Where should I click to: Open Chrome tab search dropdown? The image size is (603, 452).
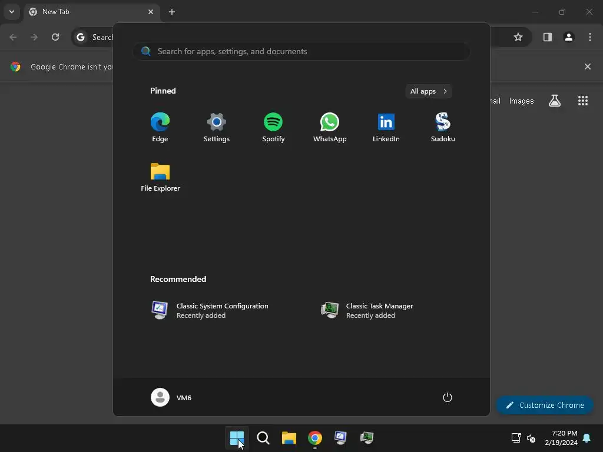pos(12,12)
